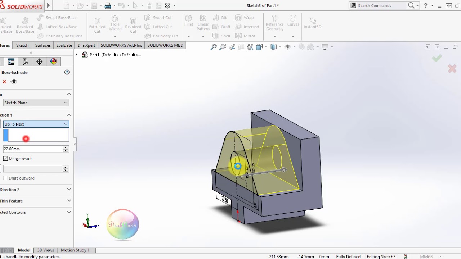Click the Swept Boss/Base tool
The width and height of the screenshot is (461, 259).
pyautogui.click(x=57, y=18)
